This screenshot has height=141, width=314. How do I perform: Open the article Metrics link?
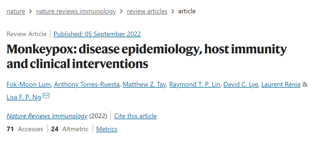click(x=107, y=129)
